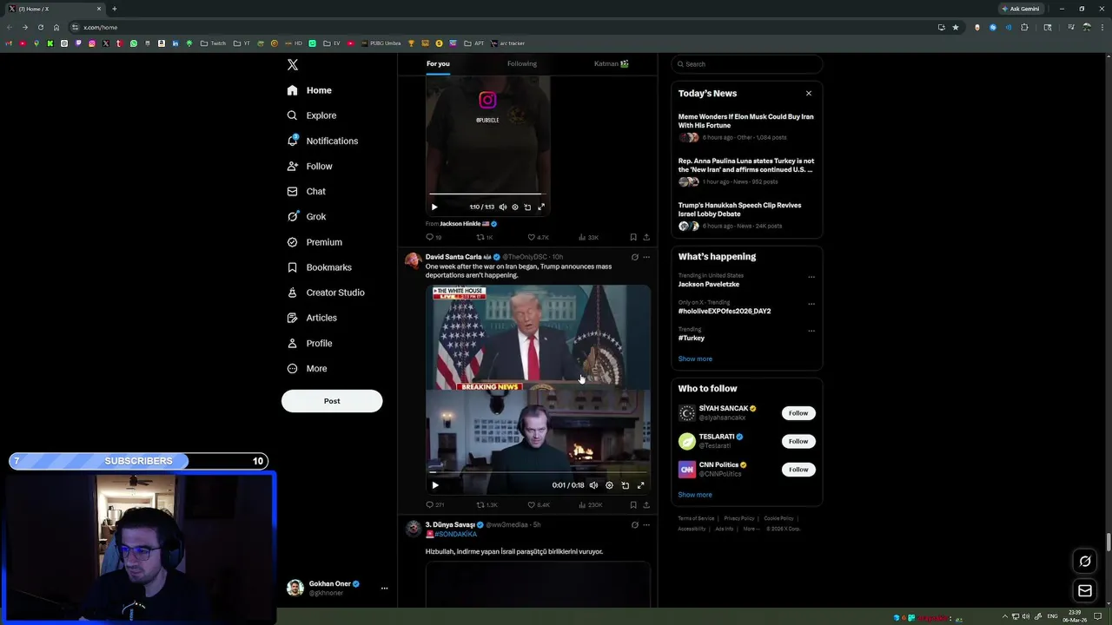Open the Grok floating drawer icon

(x=1085, y=562)
